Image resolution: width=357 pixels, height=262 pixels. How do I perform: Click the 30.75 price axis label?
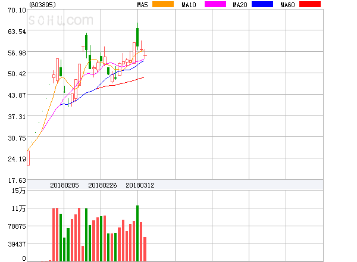tap(17, 138)
